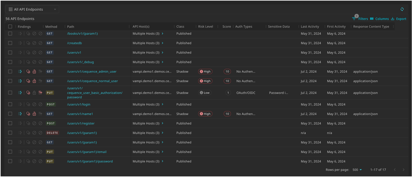Viewport: 412px width, 177px height.
Task: Toggle the select-all checkbox in header
Action: 10,27
